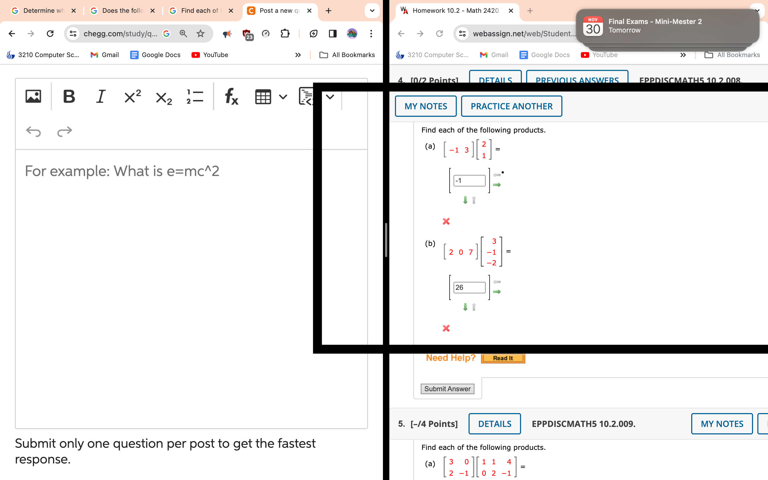Insert an image in Chegg editor
Image resolution: width=768 pixels, height=480 pixels.
click(x=33, y=97)
